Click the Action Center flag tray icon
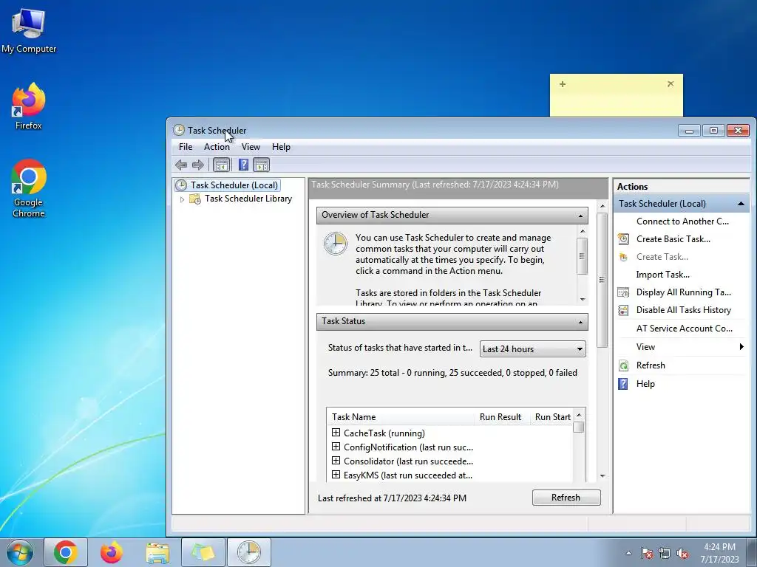 [646, 553]
